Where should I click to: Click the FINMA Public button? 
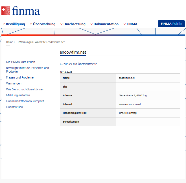tap(171, 24)
